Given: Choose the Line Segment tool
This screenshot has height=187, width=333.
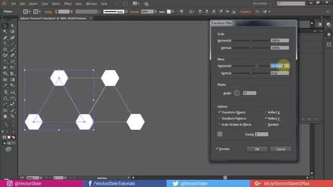Looking at the screenshot, I should pos(12,44).
